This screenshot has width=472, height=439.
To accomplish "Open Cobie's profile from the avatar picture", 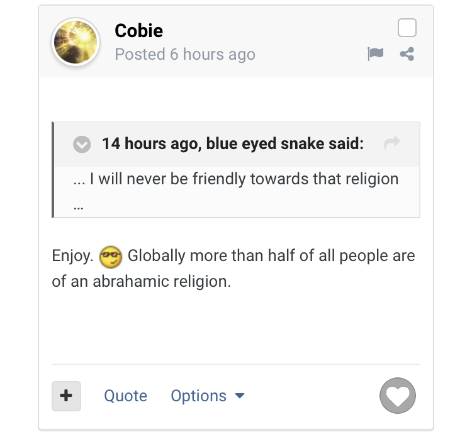I will [76, 43].
